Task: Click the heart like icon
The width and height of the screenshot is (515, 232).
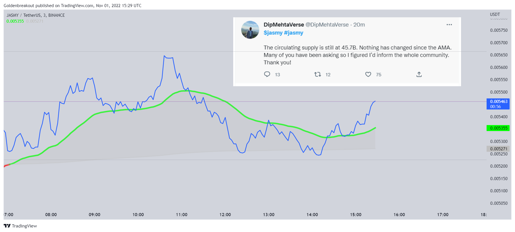Action: click(x=368, y=74)
